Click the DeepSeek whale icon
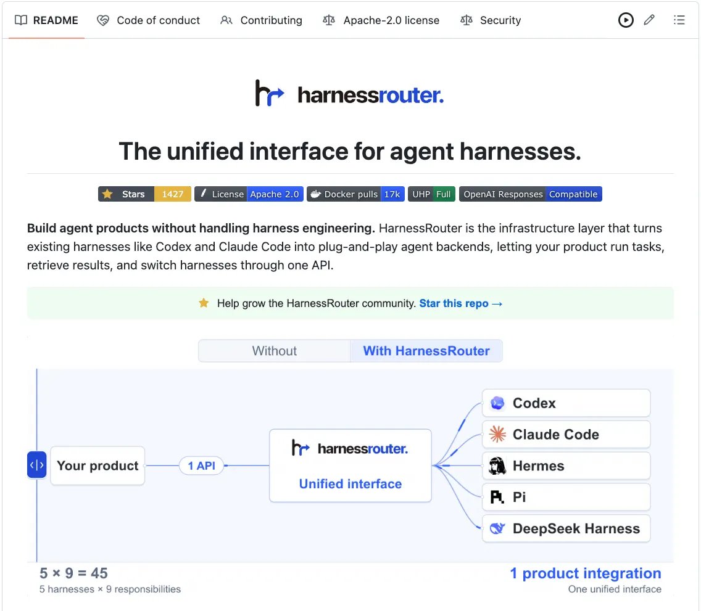This screenshot has width=701, height=611. [x=497, y=528]
